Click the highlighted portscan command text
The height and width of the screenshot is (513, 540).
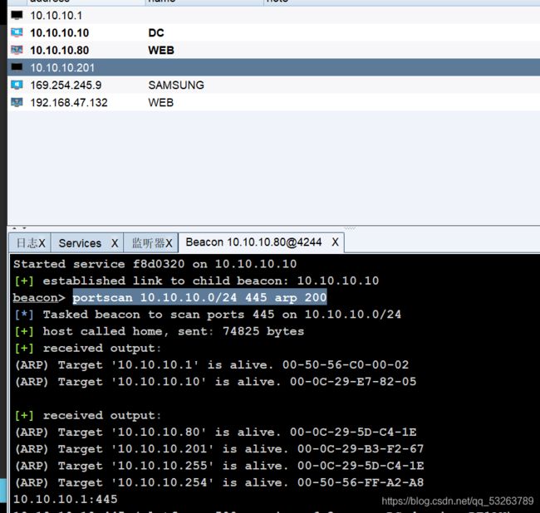pos(199,297)
